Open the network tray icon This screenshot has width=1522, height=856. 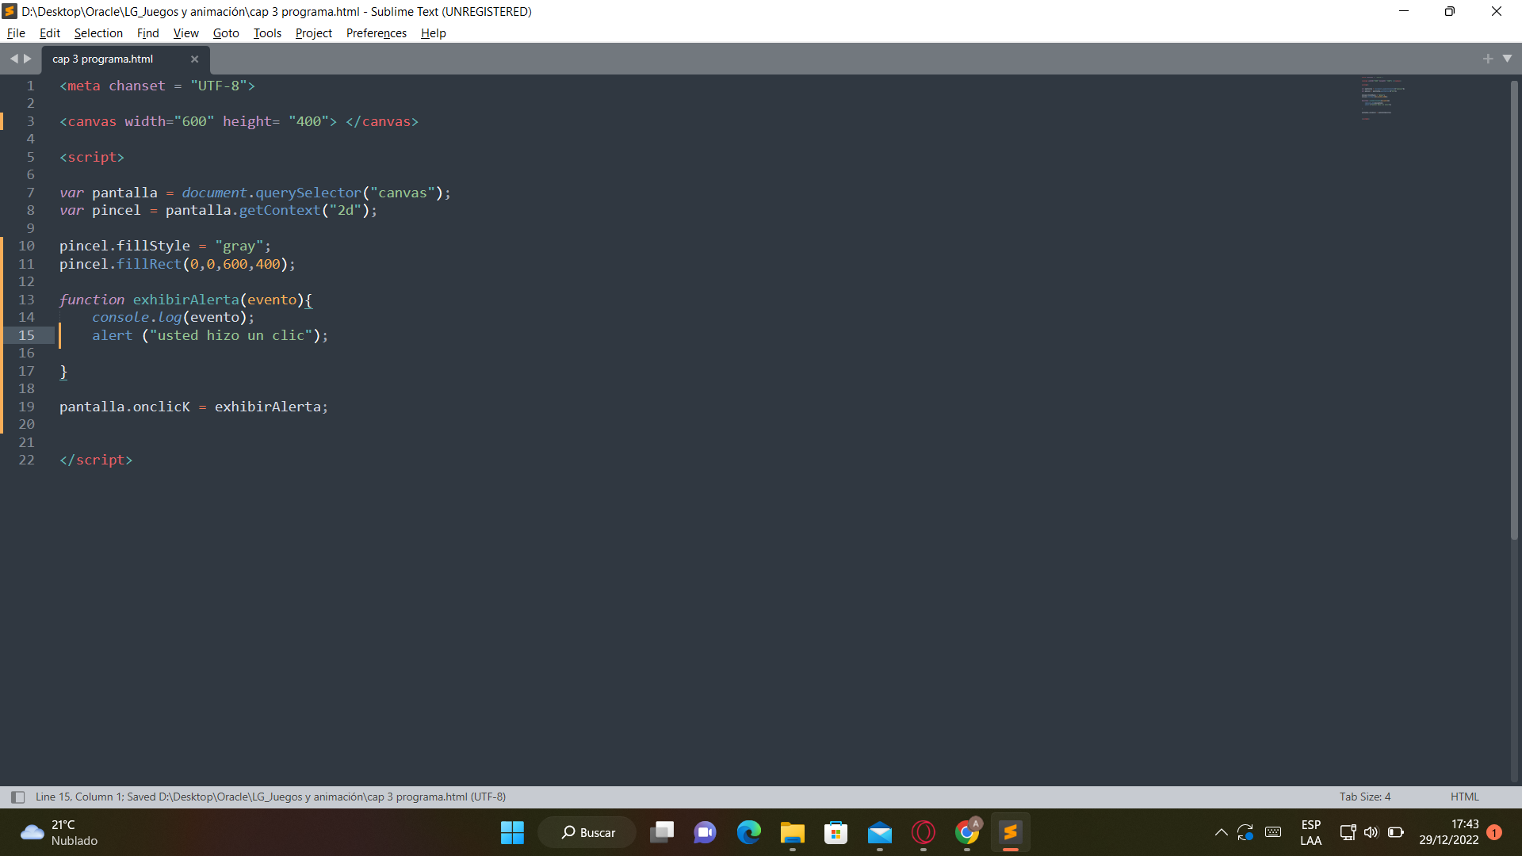click(1348, 832)
